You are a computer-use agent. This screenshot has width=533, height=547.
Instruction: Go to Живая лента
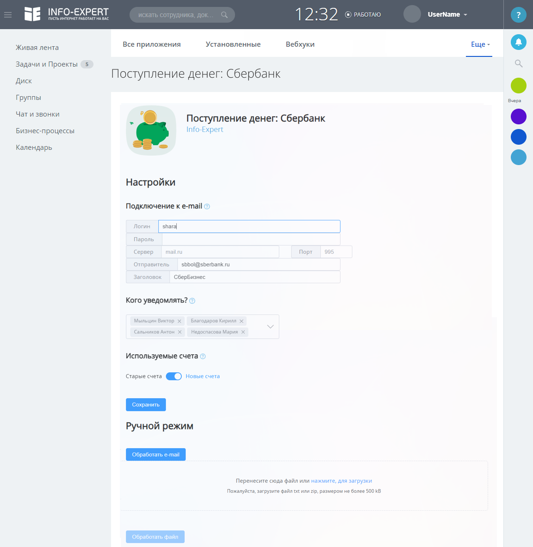[37, 48]
